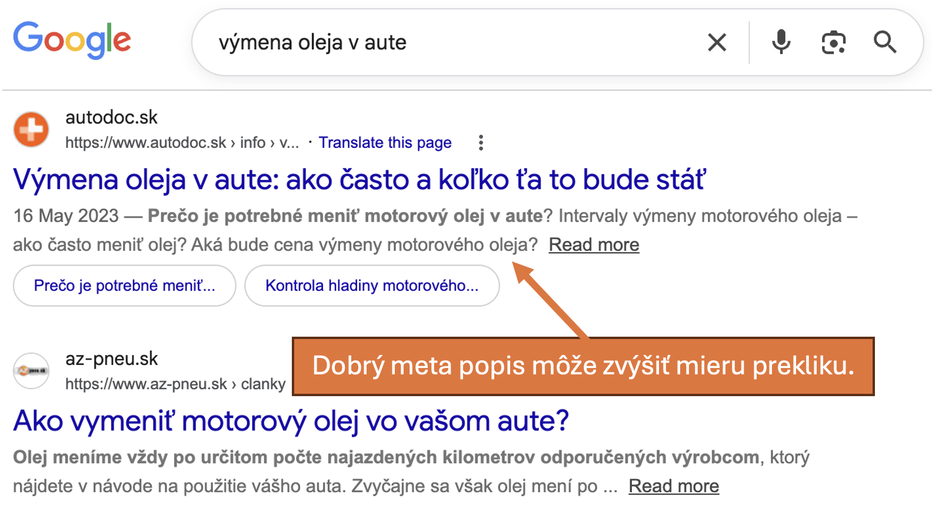Click Translate this page link
This screenshot has height=518, width=932.
pos(385,142)
